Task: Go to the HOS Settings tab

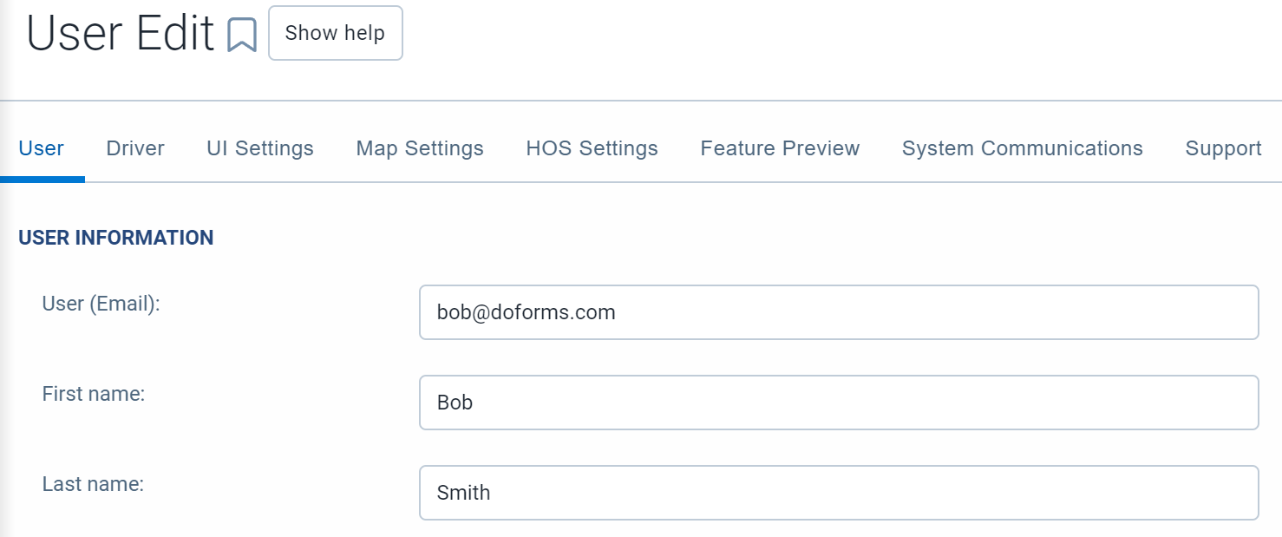Action: (592, 148)
